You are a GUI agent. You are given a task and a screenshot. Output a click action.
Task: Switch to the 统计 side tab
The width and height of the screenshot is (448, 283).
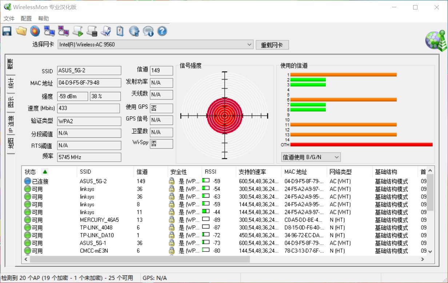tap(11, 83)
